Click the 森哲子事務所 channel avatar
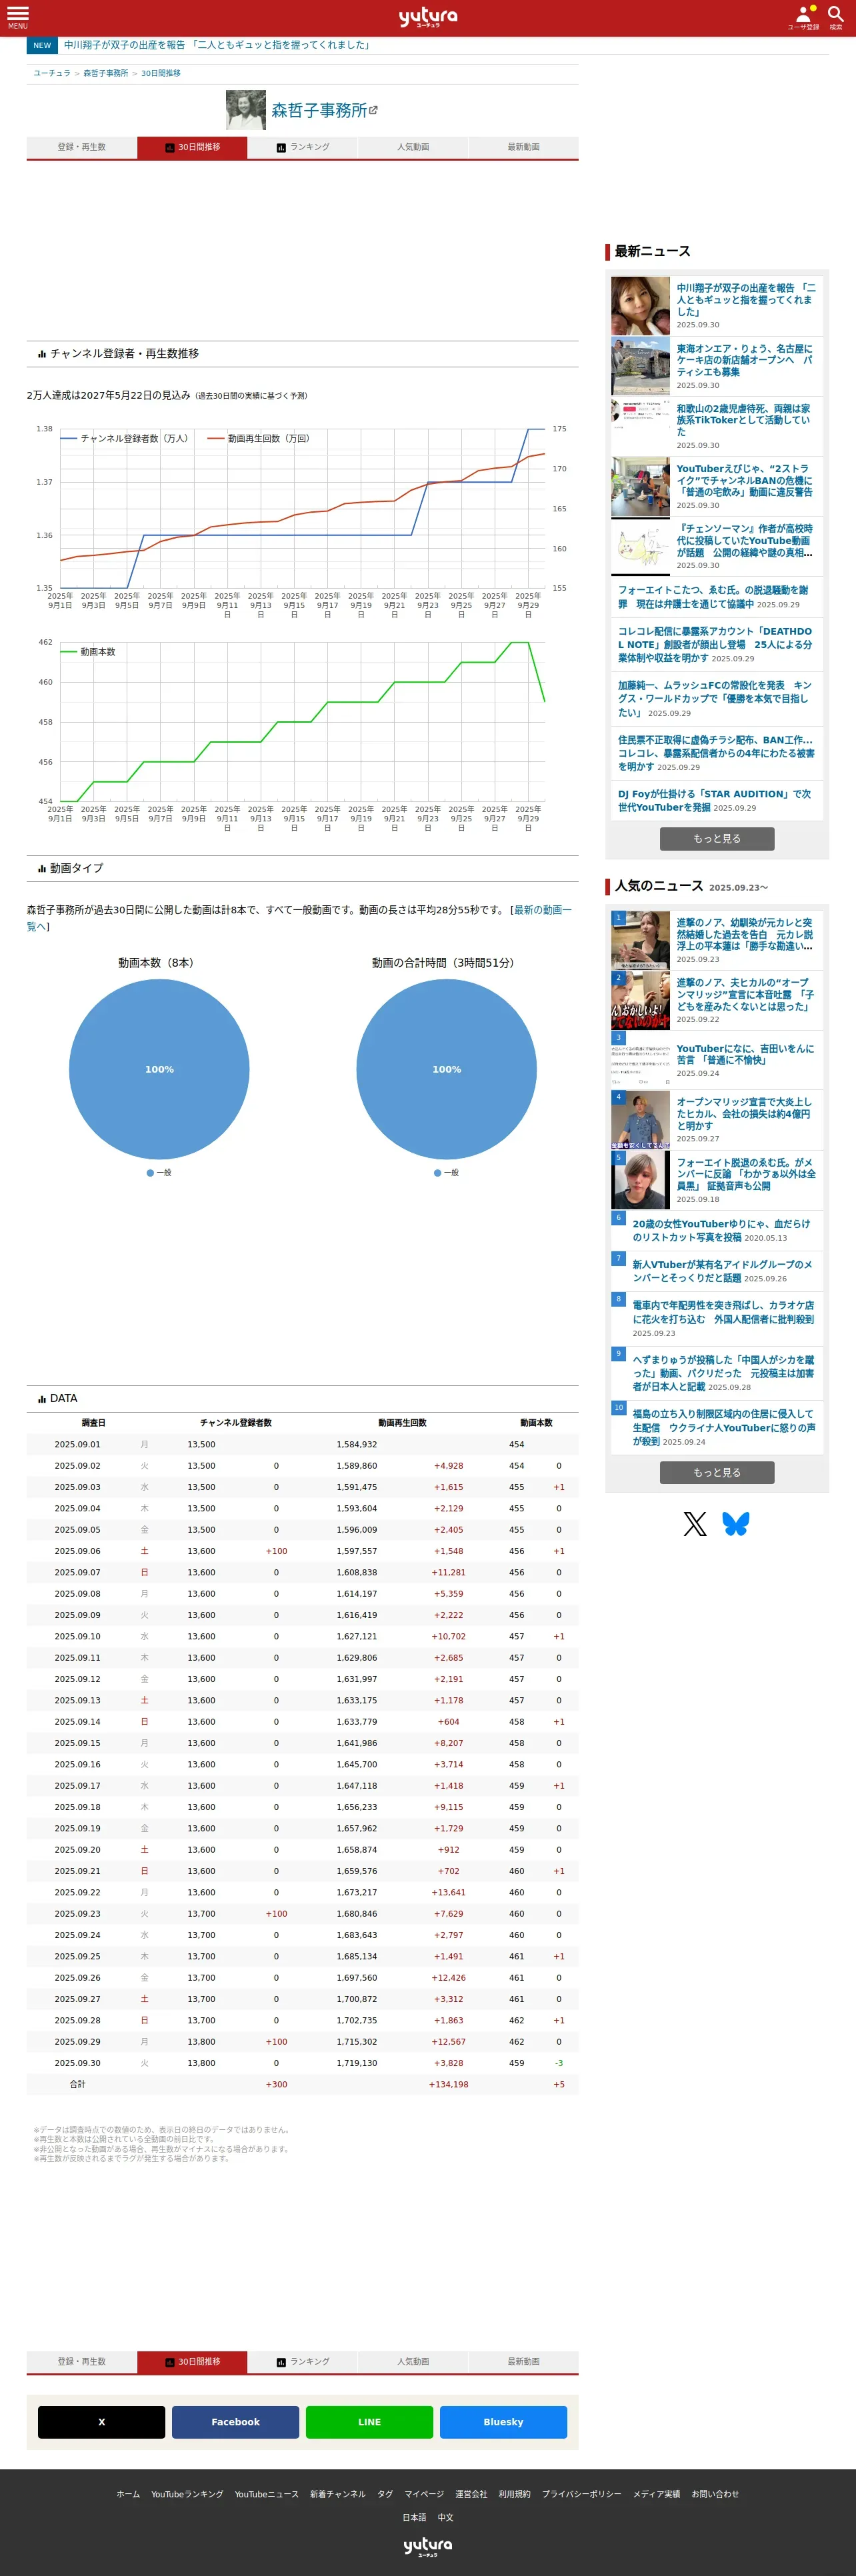Screen dimensions: 856x2576 pyautogui.click(x=246, y=110)
